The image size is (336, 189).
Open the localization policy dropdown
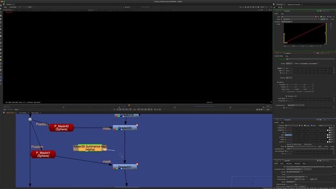tap(295, 169)
